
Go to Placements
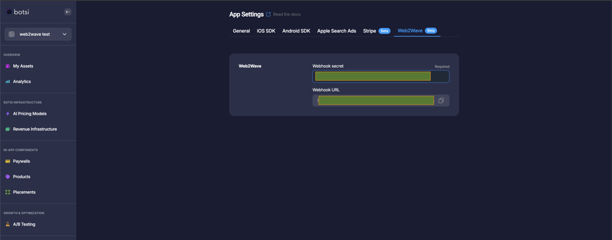point(24,192)
